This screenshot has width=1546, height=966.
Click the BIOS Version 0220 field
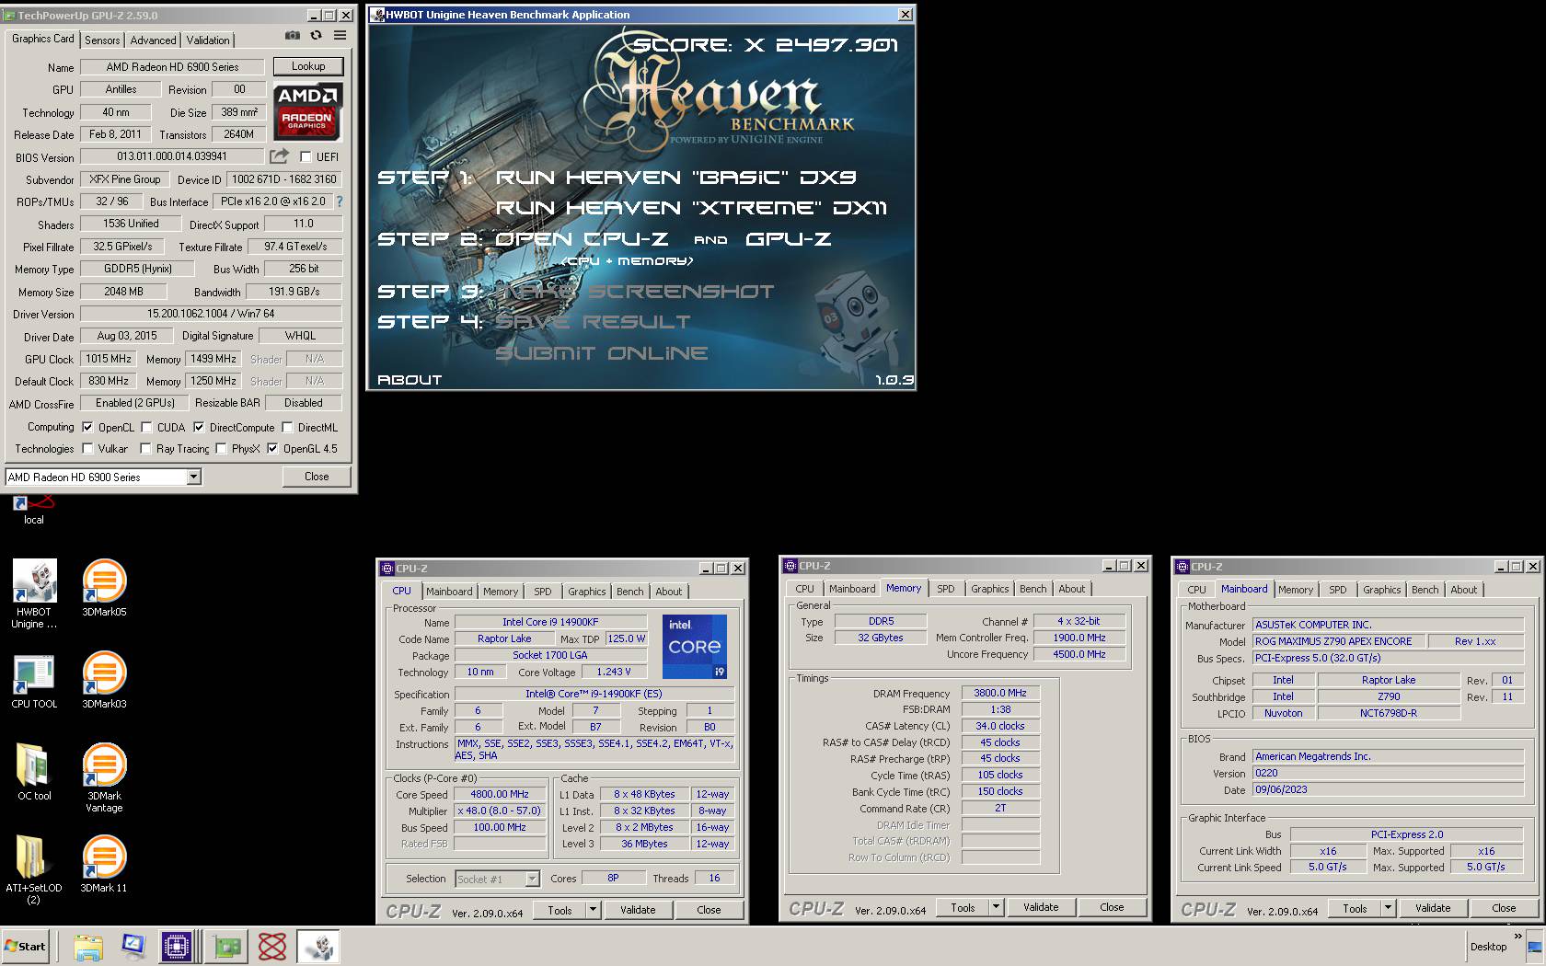[1387, 773]
